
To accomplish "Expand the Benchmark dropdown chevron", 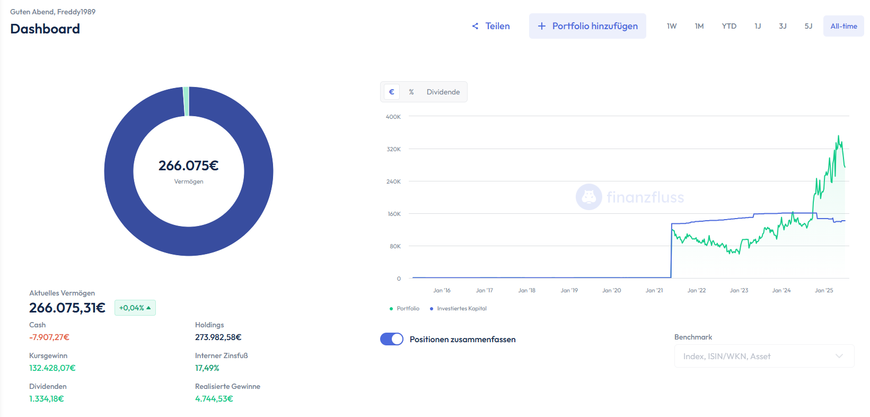I will point(839,356).
